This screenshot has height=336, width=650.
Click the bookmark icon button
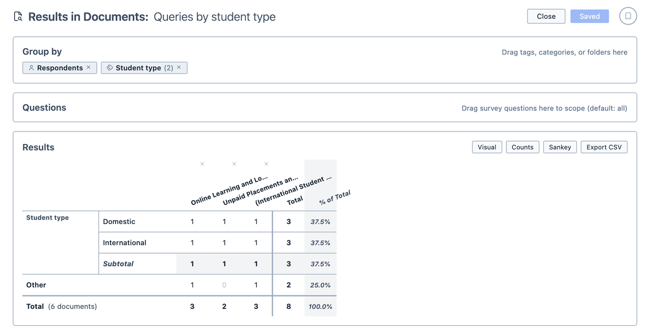pyautogui.click(x=628, y=16)
